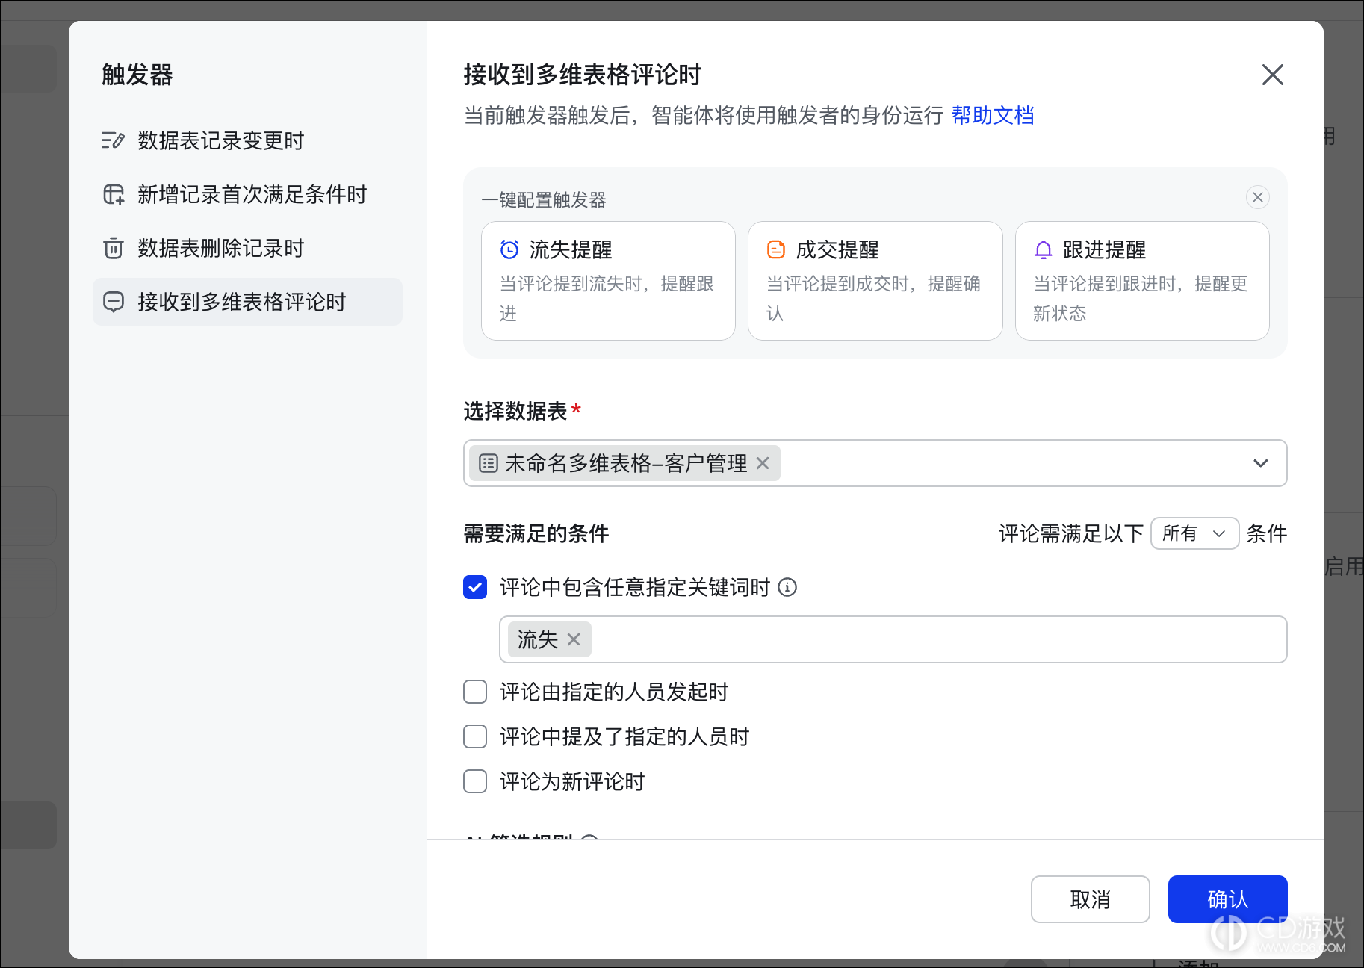Check 评论由指定的人员发起时
Viewport: 1364px width, 968px height.
point(475,692)
